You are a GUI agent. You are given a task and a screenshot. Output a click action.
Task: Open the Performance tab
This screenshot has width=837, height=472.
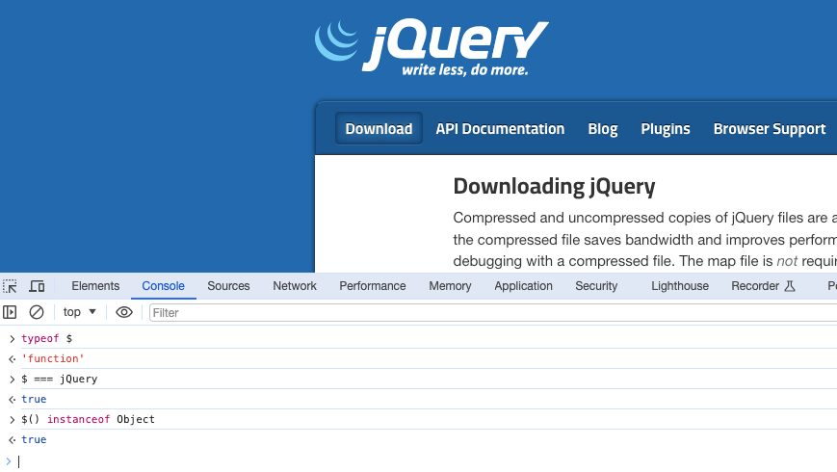click(373, 286)
